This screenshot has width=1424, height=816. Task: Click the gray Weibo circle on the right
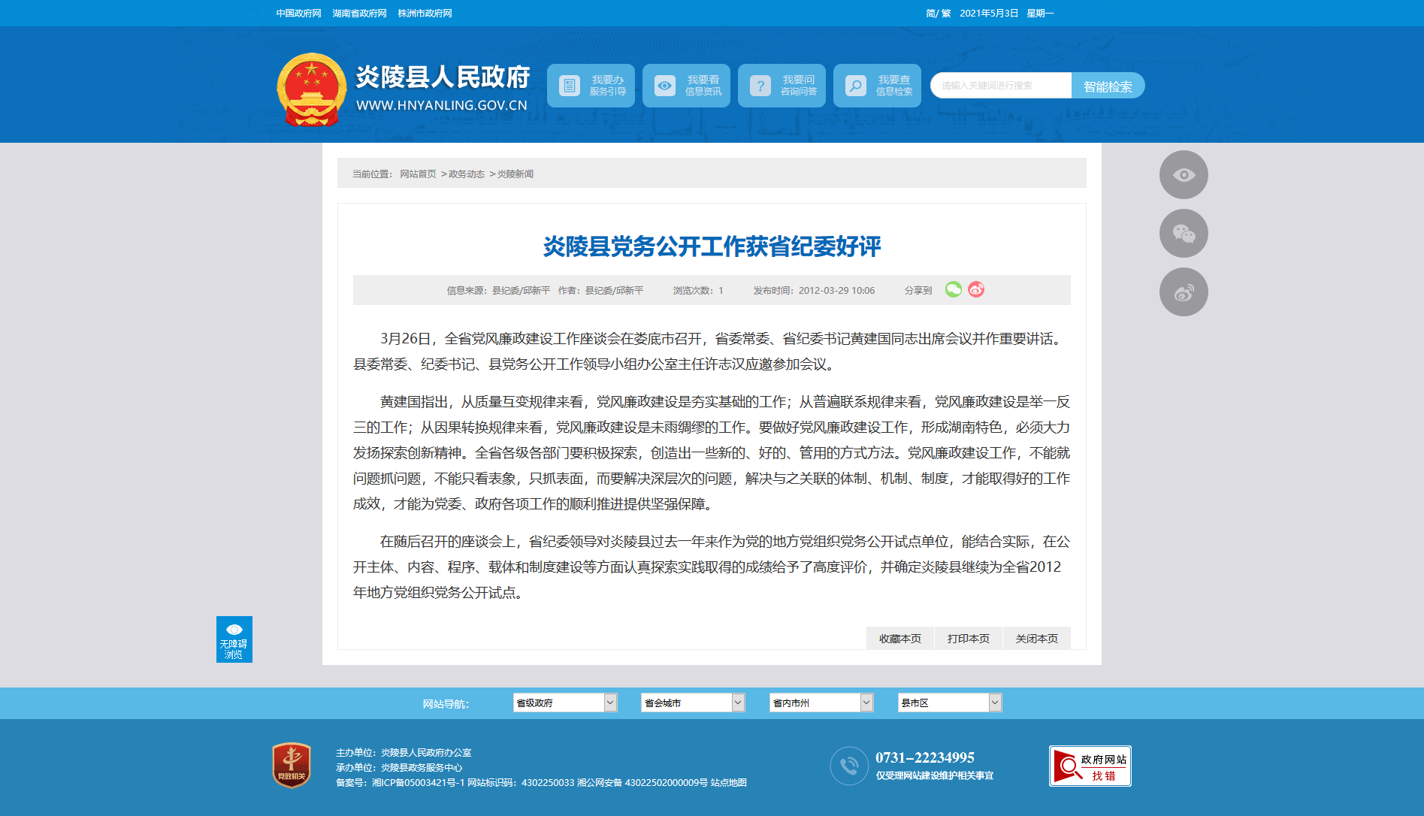1184,292
